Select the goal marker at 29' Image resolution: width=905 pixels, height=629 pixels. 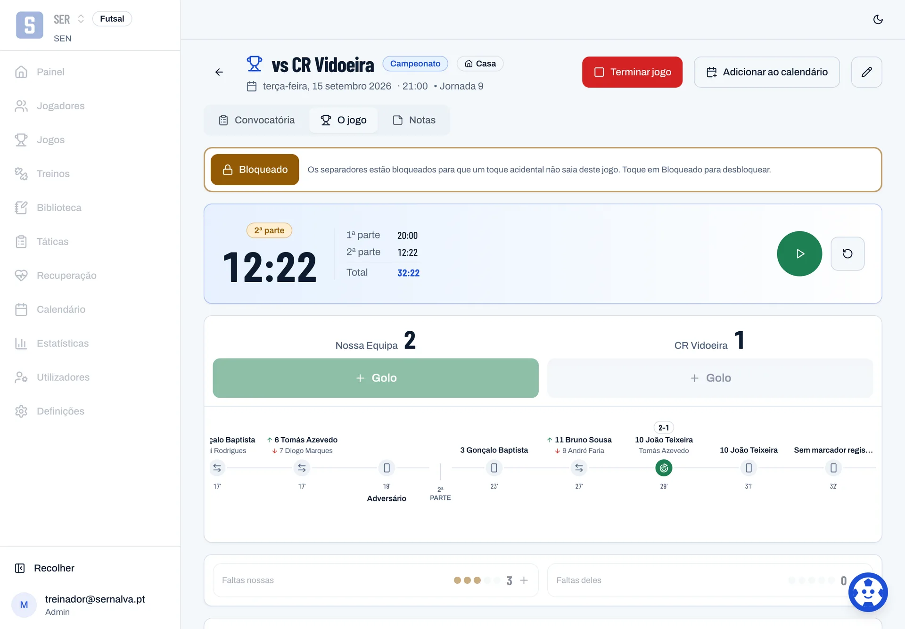pos(664,468)
